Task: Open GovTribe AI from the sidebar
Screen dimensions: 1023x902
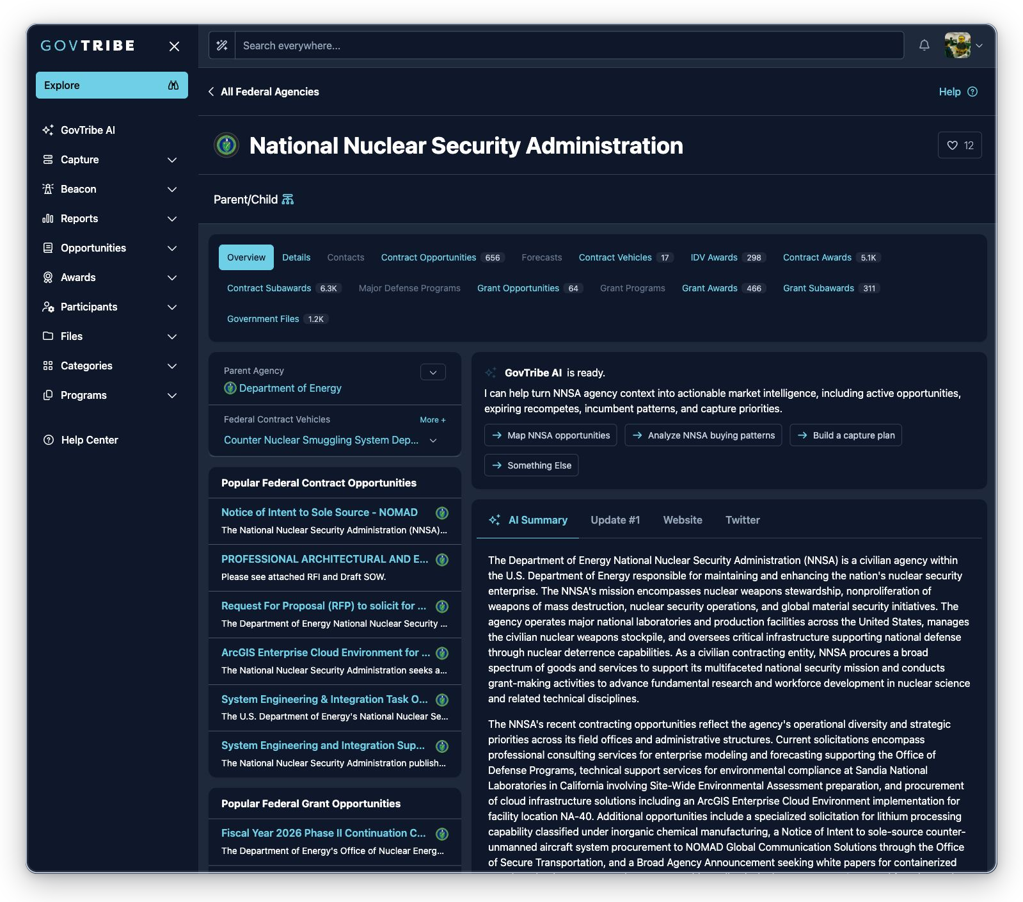Action: coord(88,130)
